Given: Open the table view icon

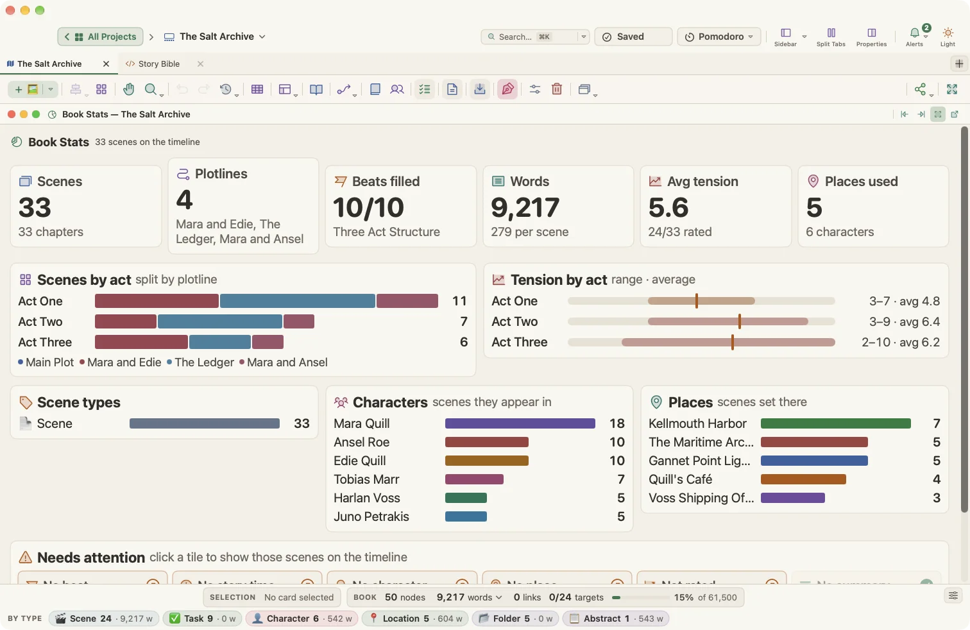Looking at the screenshot, I should [257, 89].
